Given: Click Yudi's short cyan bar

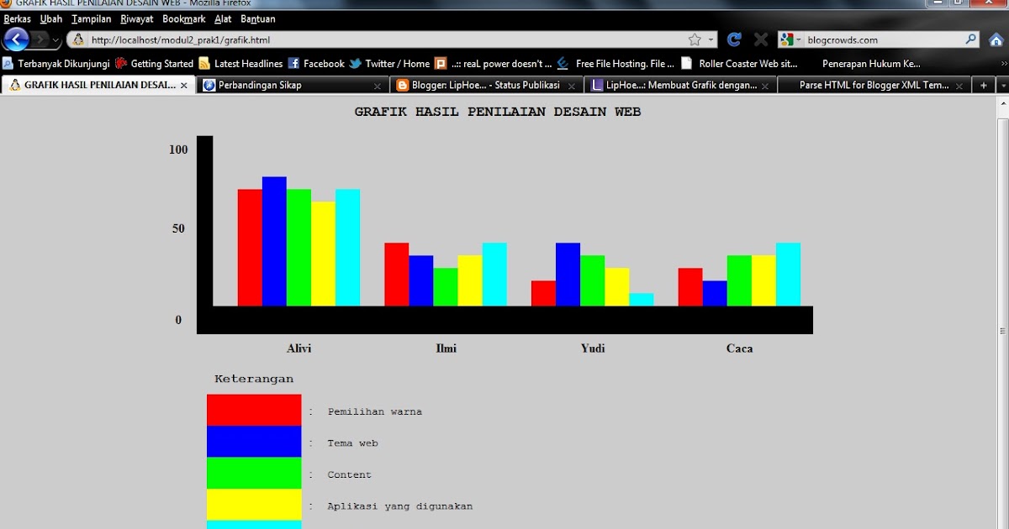Looking at the screenshot, I should [641, 300].
